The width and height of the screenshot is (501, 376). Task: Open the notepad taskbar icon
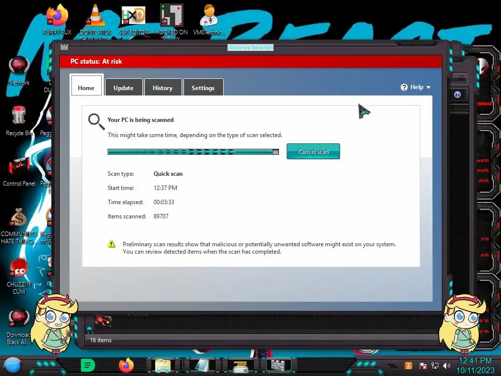click(202, 365)
